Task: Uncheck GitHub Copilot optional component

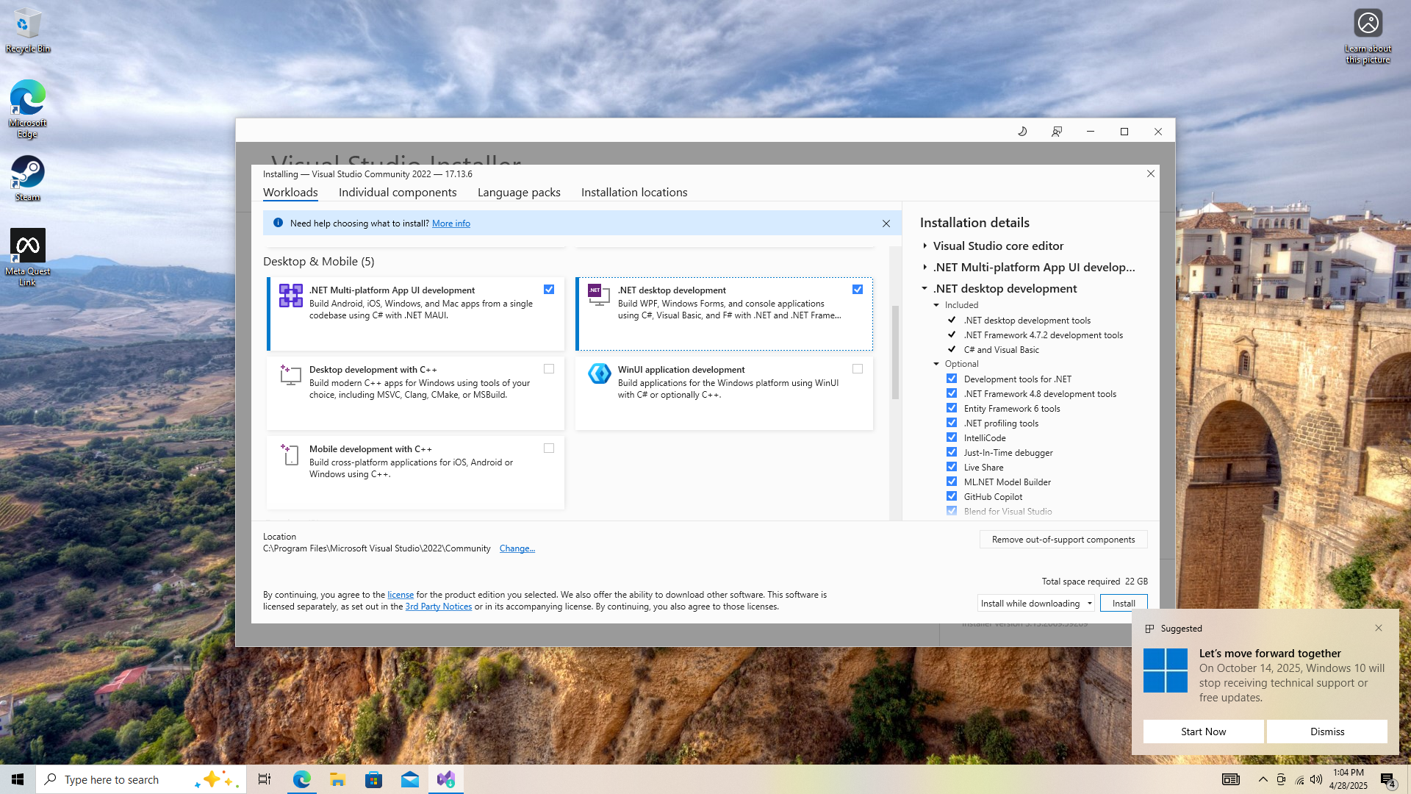Action: tap(952, 496)
